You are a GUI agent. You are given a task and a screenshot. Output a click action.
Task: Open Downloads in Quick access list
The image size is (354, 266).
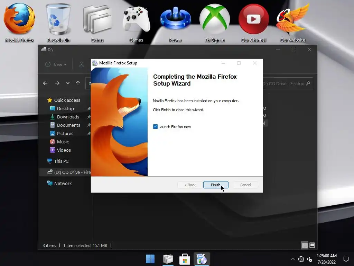click(65, 117)
